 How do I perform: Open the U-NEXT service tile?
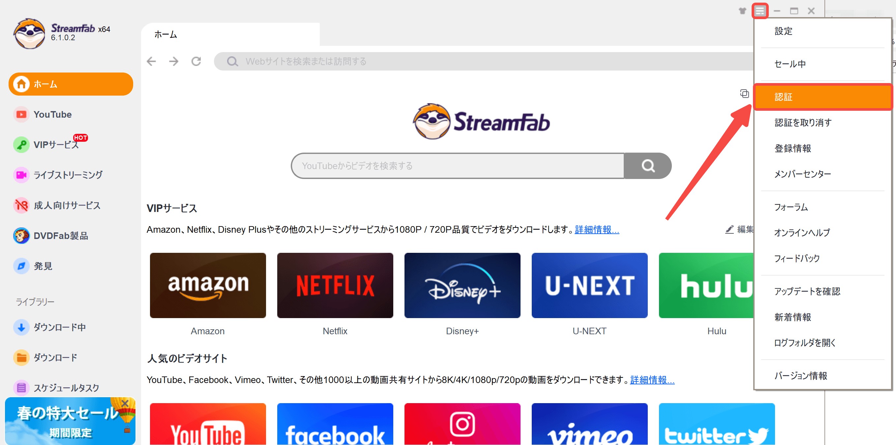coord(589,285)
